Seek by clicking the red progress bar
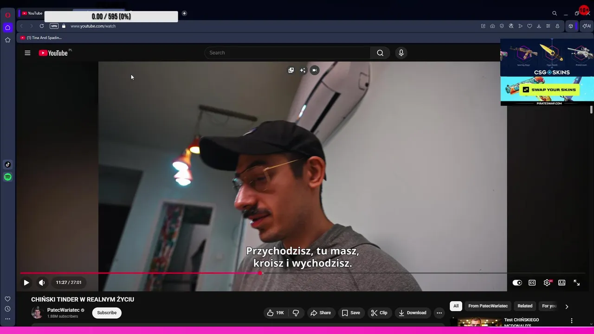The width and height of the screenshot is (594, 334). pos(139,273)
